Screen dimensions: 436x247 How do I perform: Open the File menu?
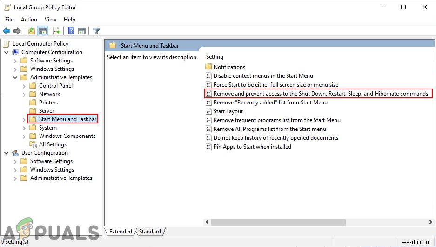(x=9, y=20)
